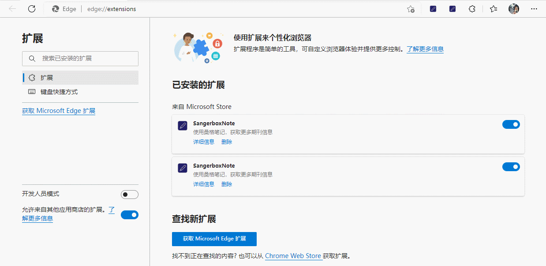Open the user profile avatar
The height and width of the screenshot is (266, 546).
click(514, 9)
